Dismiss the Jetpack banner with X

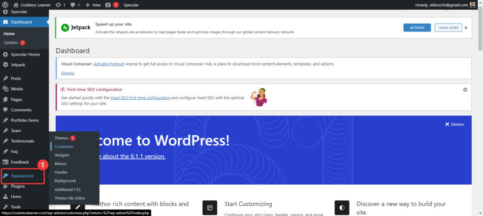466,28
